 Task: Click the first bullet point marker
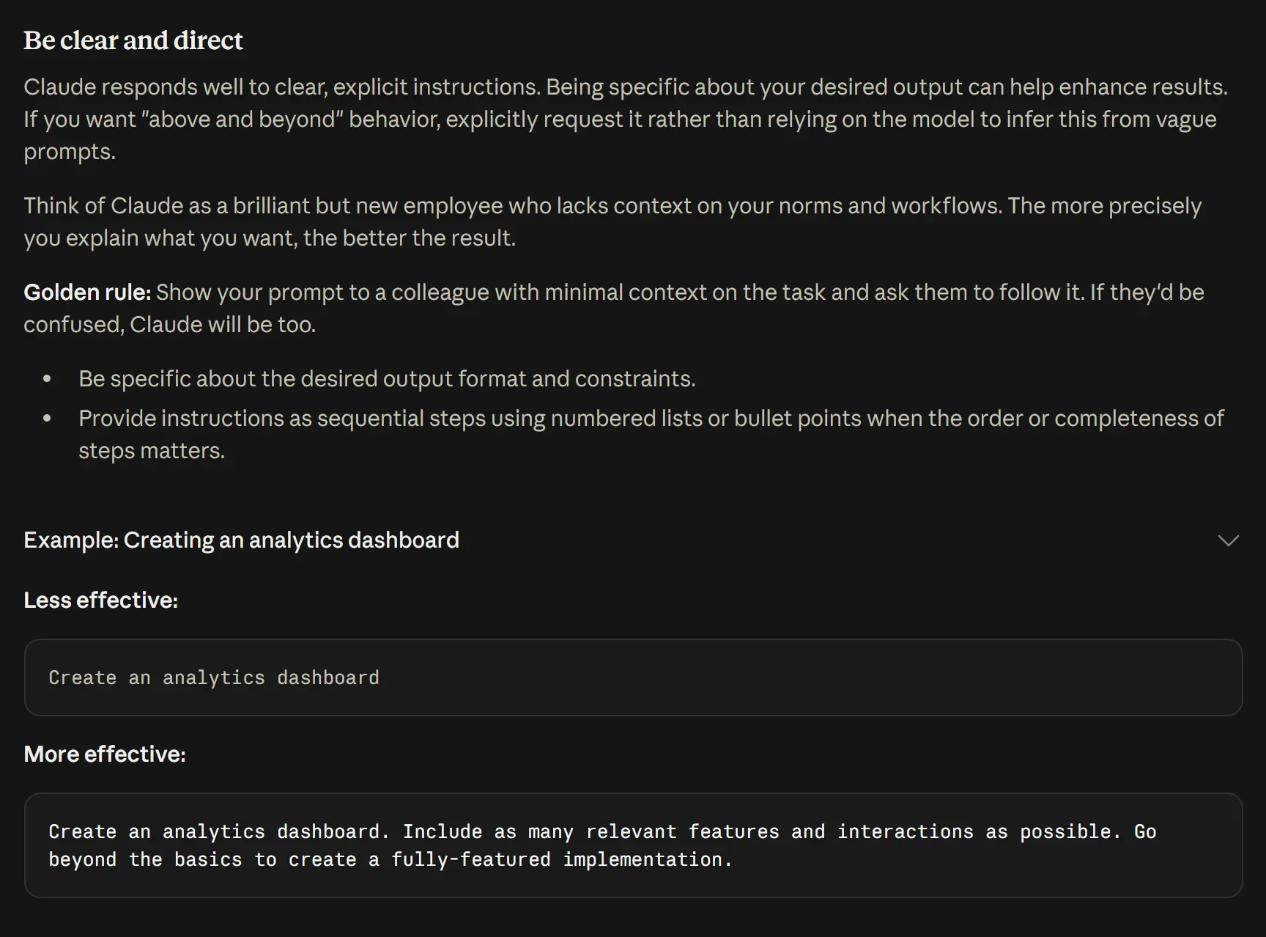48,379
